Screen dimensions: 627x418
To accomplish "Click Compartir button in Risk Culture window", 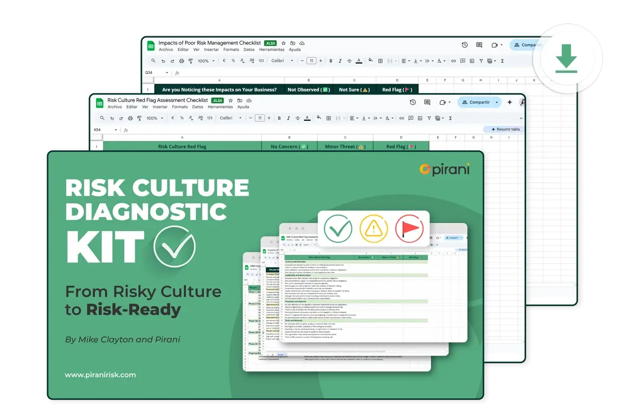I will (x=475, y=102).
